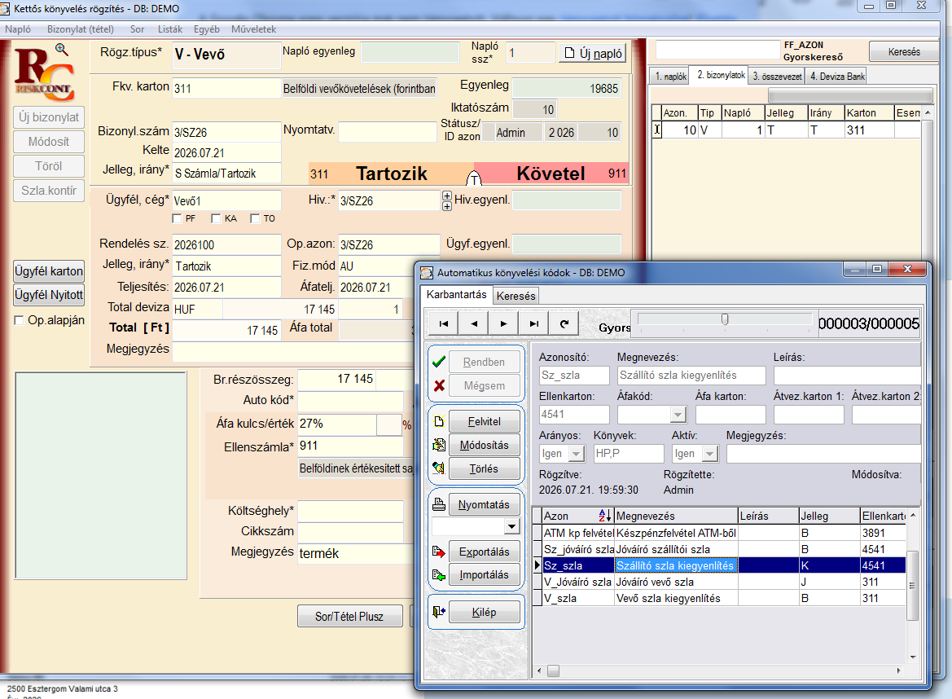The image size is (952, 699).
Task: Click the Módosítás edit icon
Action: (439, 445)
